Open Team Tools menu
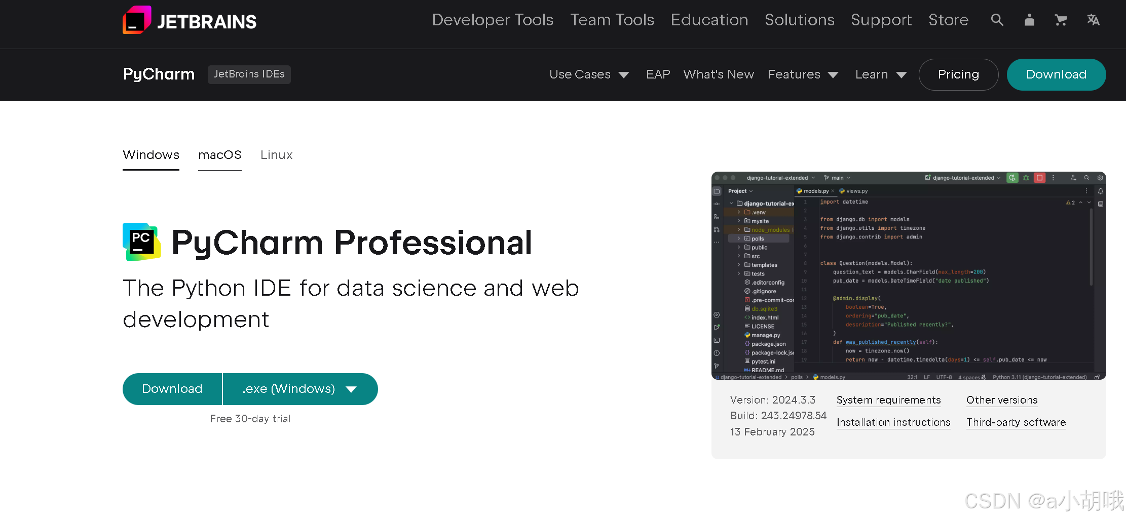The height and width of the screenshot is (519, 1126). [612, 20]
